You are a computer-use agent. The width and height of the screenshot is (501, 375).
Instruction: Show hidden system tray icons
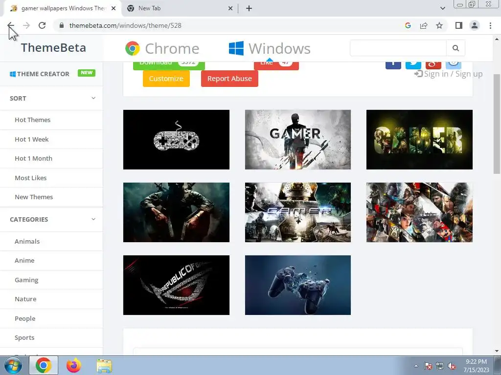coord(416,366)
